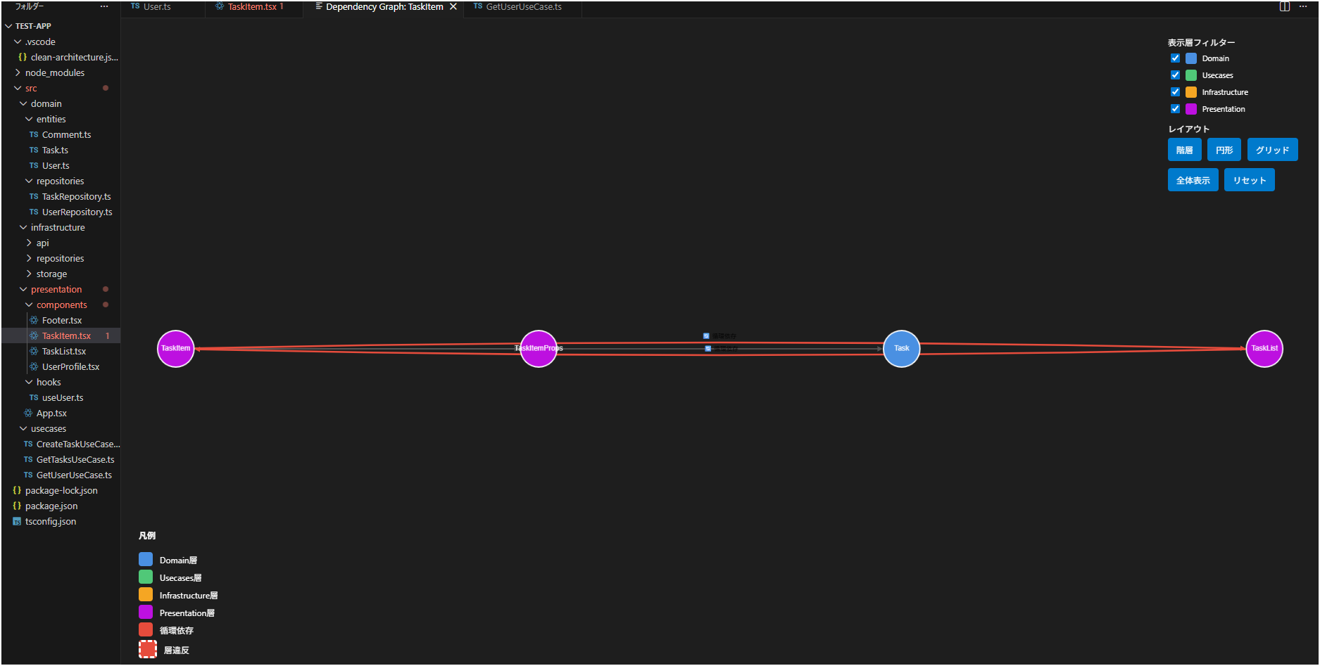Screen dimensions: 1320x666
Task: Click the tsconfig.json file icon
Action: point(17,521)
